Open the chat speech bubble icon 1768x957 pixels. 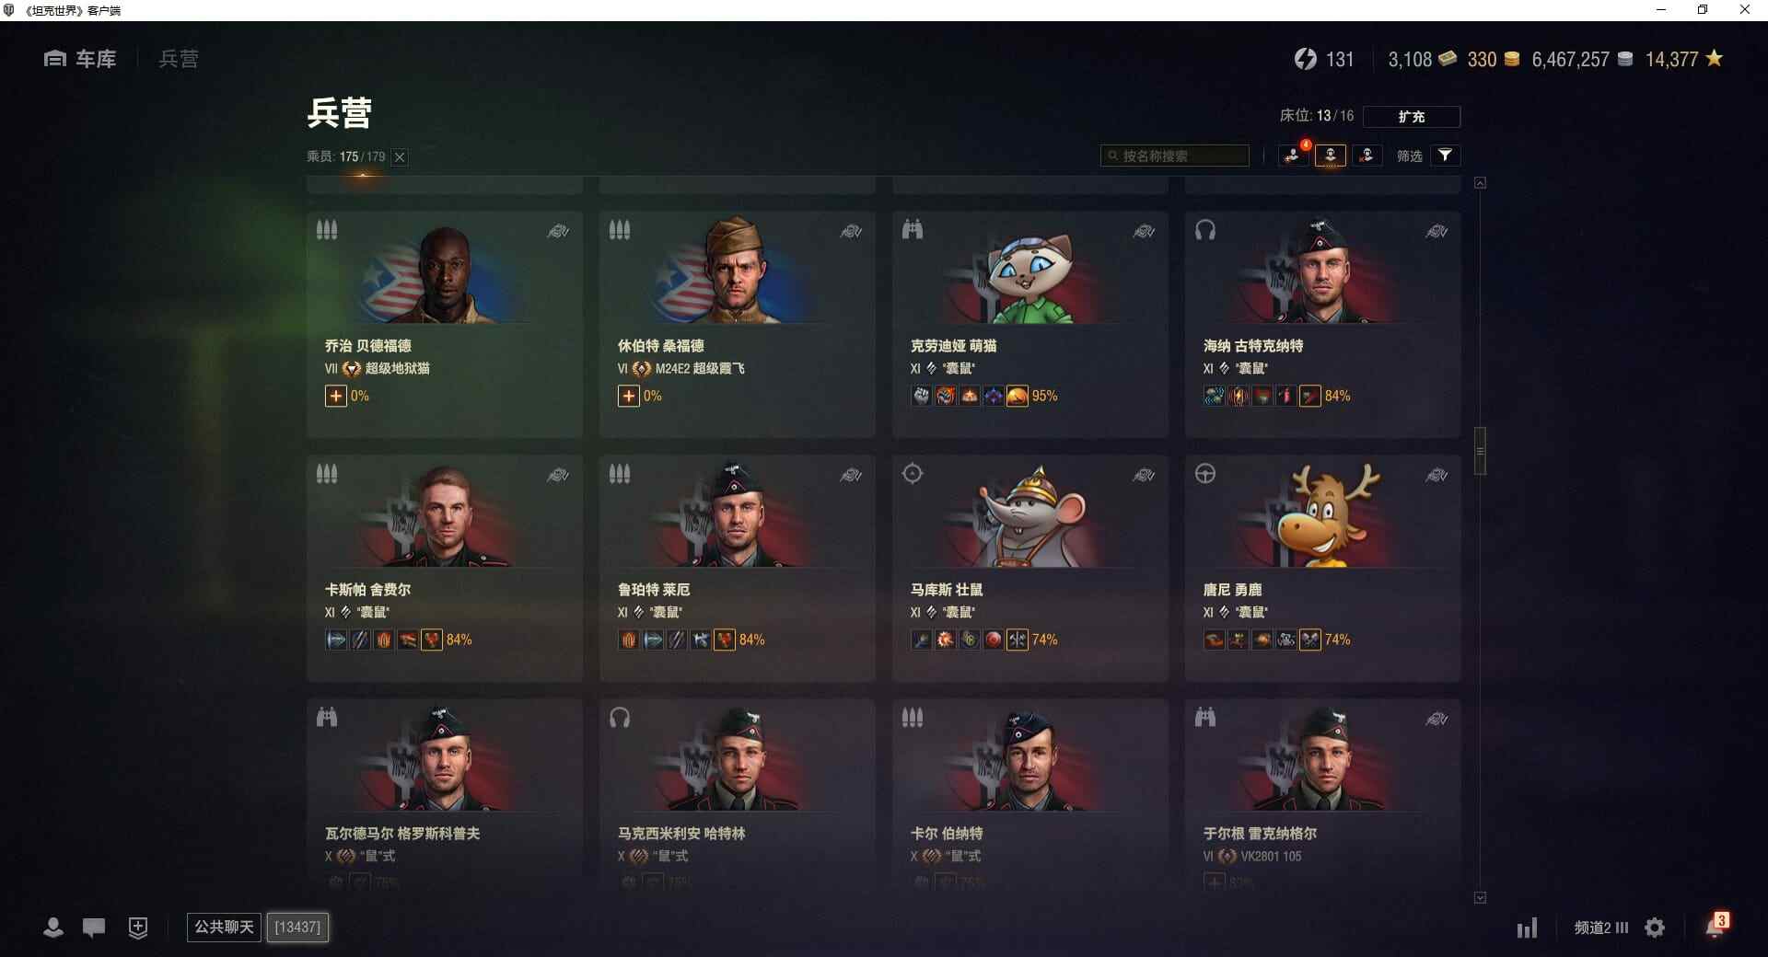coord(94,928)
